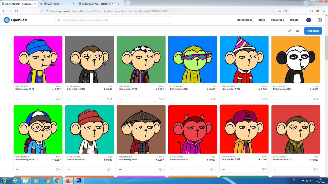328x184 pixels.
Task: Open Internet Explorer from the taskbar
Action: click(15, 180)
